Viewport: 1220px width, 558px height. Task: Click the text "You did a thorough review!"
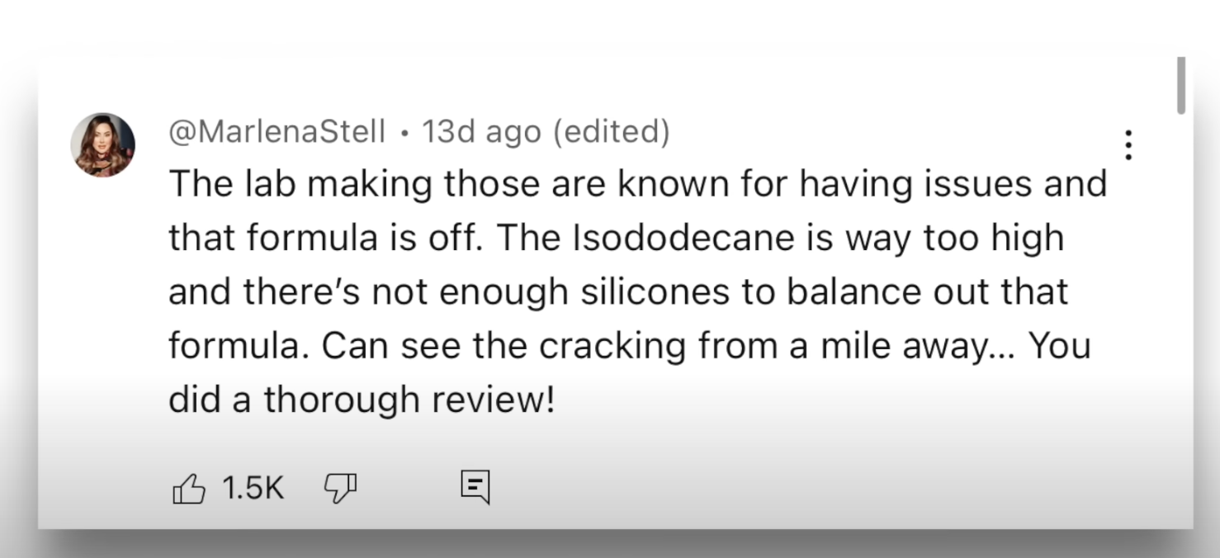click(x=630, y=372)
